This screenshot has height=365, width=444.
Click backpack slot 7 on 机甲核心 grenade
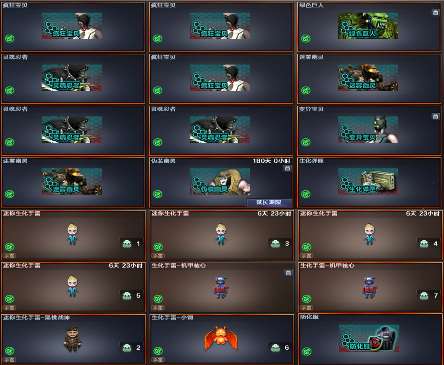[429, 296]
